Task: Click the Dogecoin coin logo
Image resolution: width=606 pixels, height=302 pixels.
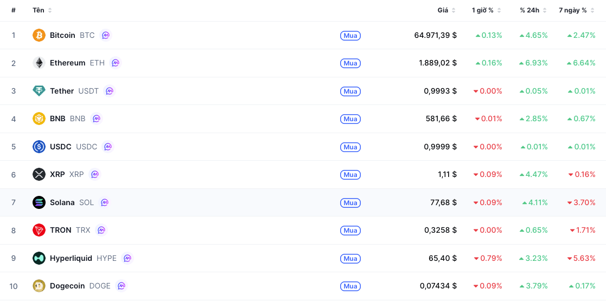Action: pyautogui.click(x=39, y=286)
